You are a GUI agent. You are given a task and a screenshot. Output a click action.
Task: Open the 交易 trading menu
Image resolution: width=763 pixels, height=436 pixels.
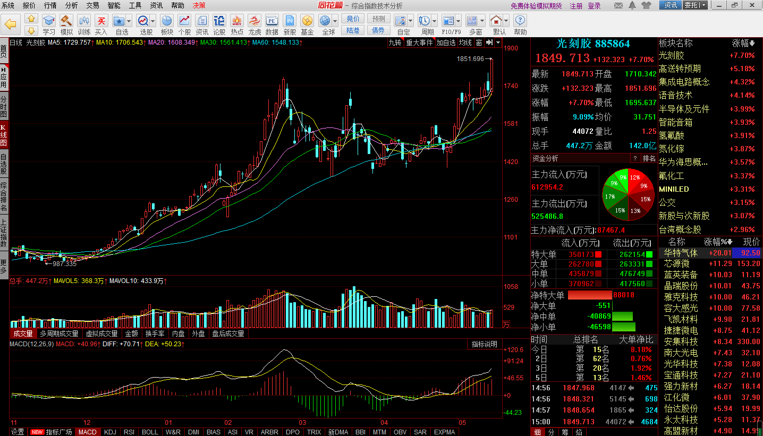coord(92,5)
